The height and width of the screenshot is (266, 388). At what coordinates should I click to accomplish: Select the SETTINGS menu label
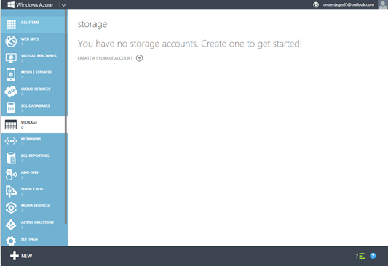[29, 239]
